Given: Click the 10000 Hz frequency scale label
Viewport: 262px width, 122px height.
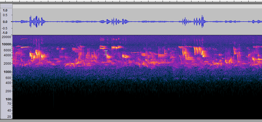Looking at the screenshot, I should [6, 44].
